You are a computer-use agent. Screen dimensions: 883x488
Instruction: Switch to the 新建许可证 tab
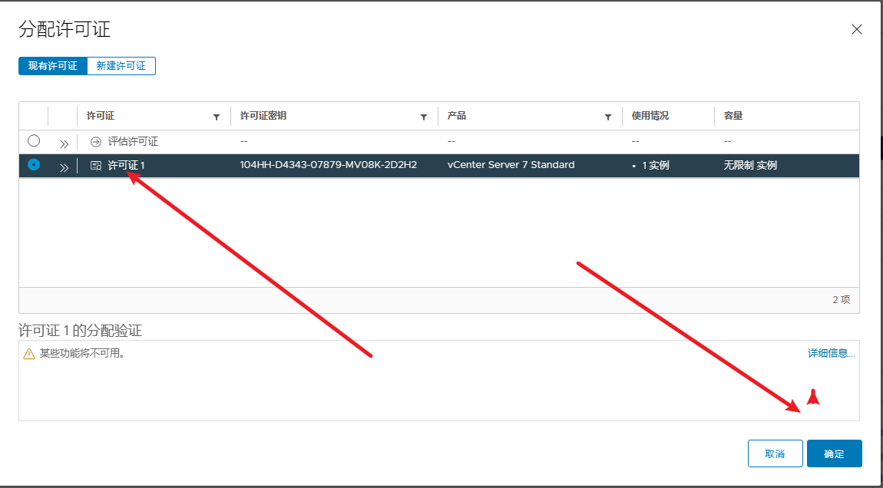click(121, 66)
